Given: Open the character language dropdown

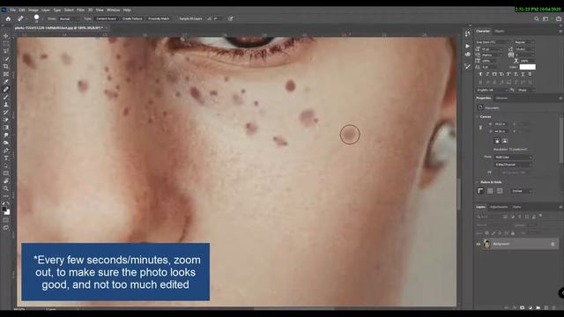Looking at the screenshot, I should (x=492, y=90).
